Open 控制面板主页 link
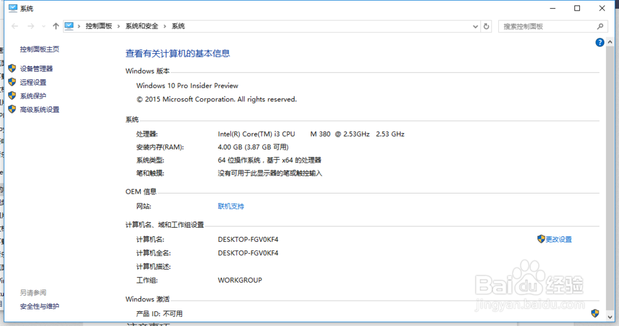Image resolution: width=619 pixels, height=326 pixels. click(40, 49)
